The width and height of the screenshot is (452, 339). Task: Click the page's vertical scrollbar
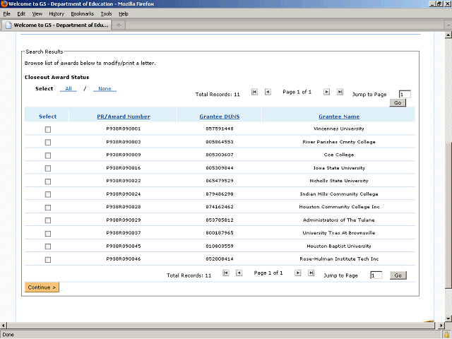447,212
